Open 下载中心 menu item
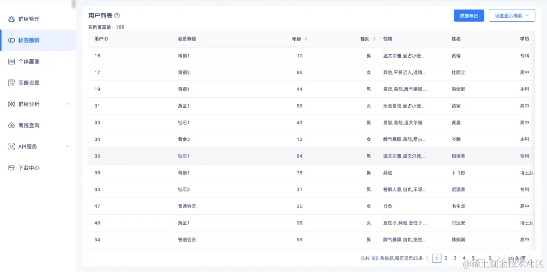 click(x=38, y=168)
